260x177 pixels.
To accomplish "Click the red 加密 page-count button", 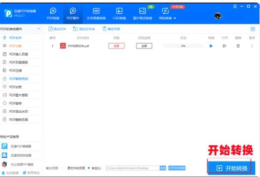I will click(116, 46).
